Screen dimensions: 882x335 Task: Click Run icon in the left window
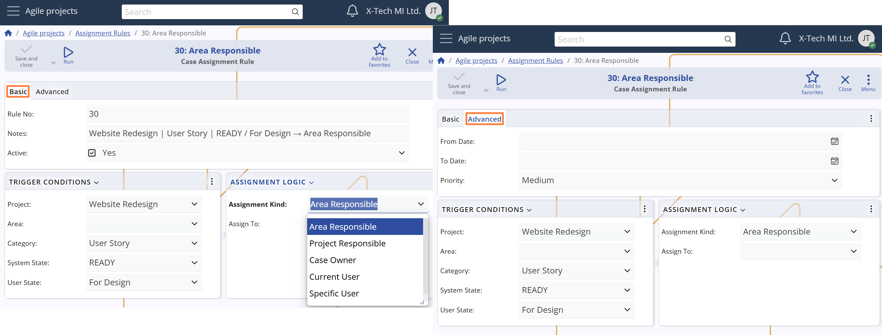(68, 52)
